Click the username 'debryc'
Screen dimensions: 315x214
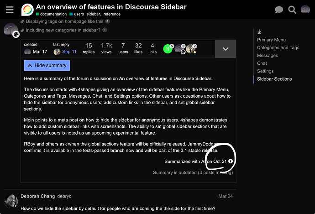[x=64, y=196]
